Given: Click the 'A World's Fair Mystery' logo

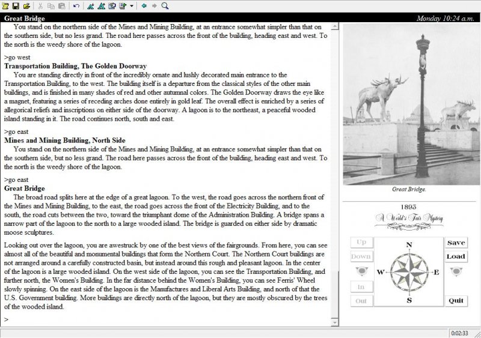Looking at the screenshot, I should [409, 222].
